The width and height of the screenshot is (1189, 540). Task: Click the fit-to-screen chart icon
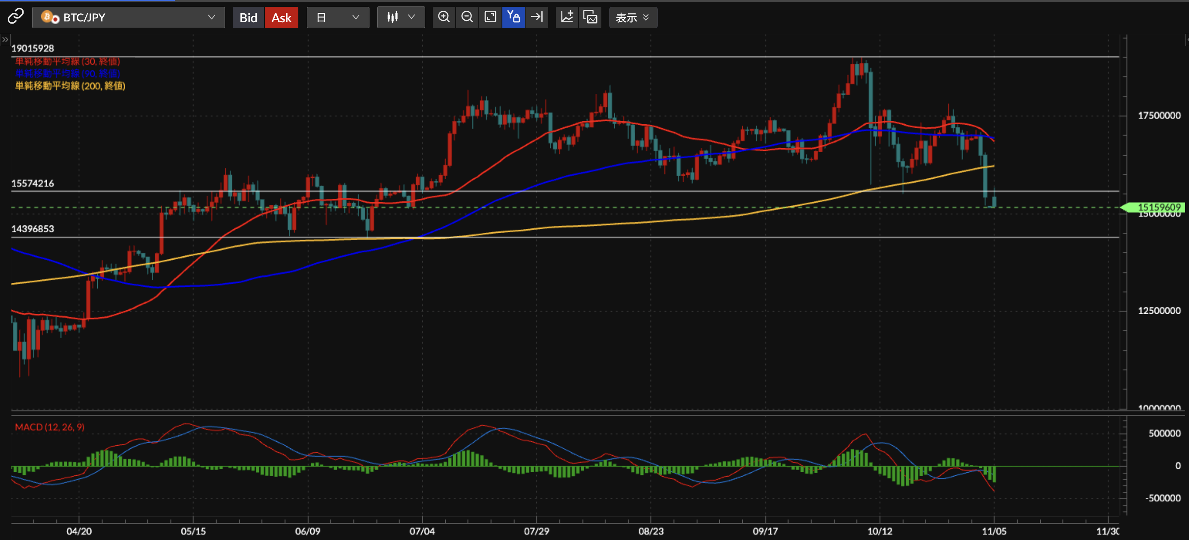pos(490,17)
